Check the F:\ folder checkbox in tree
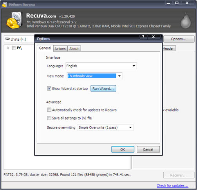Screen dimensions: 197x190 [14, 48]
